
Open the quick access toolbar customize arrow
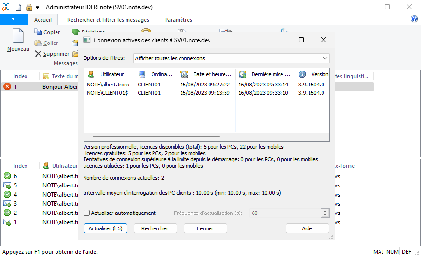pos(37,7)
